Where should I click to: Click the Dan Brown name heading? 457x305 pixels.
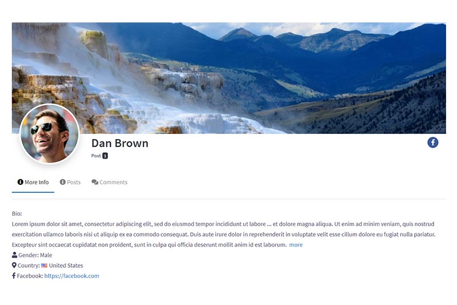click(120, 143)
